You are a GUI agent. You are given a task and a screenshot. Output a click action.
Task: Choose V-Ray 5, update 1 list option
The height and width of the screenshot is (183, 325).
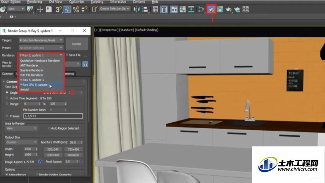pos(41,80)
